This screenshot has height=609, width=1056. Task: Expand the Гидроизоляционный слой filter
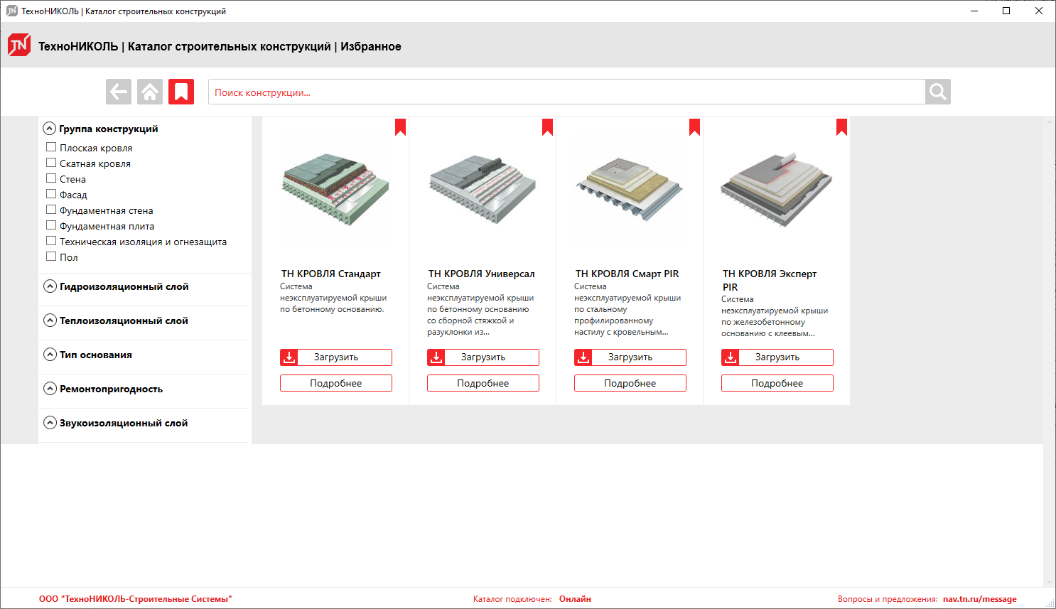point(50,286)
